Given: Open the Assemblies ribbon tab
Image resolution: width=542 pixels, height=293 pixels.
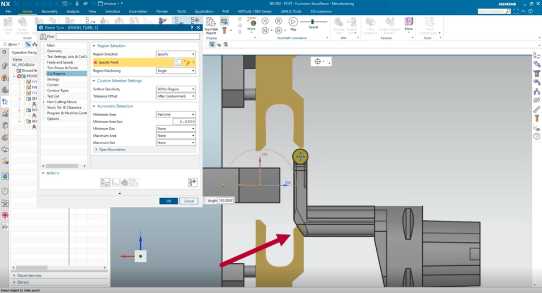Looking at the screenshot, I should click(138, 11).
